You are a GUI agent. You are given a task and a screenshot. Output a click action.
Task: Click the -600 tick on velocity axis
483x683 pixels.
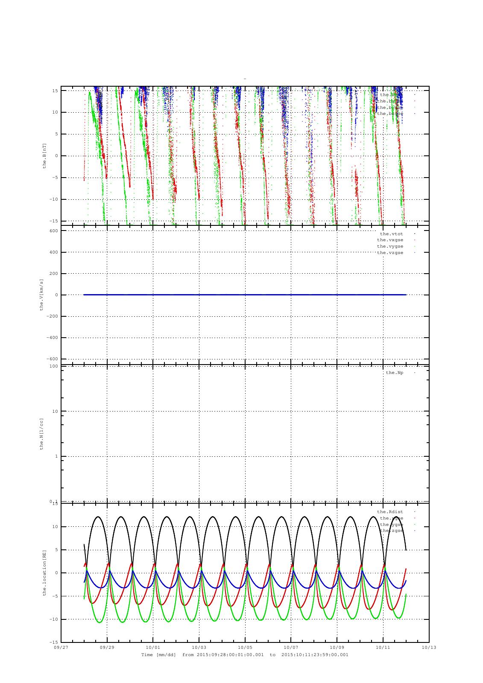[x=52, y=359]
